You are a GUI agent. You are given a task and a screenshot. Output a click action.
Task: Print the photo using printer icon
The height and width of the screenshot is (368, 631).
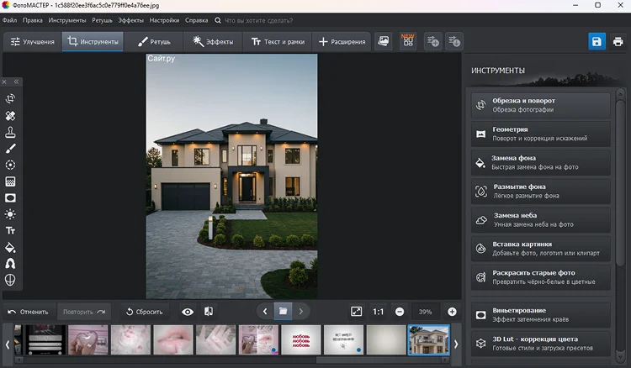618,41
